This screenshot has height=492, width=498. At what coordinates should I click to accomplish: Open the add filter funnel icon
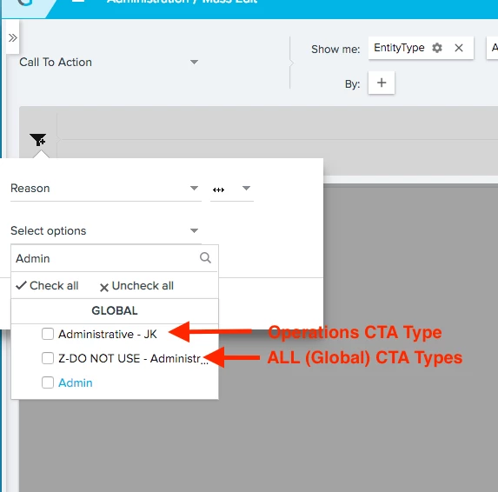38,140
